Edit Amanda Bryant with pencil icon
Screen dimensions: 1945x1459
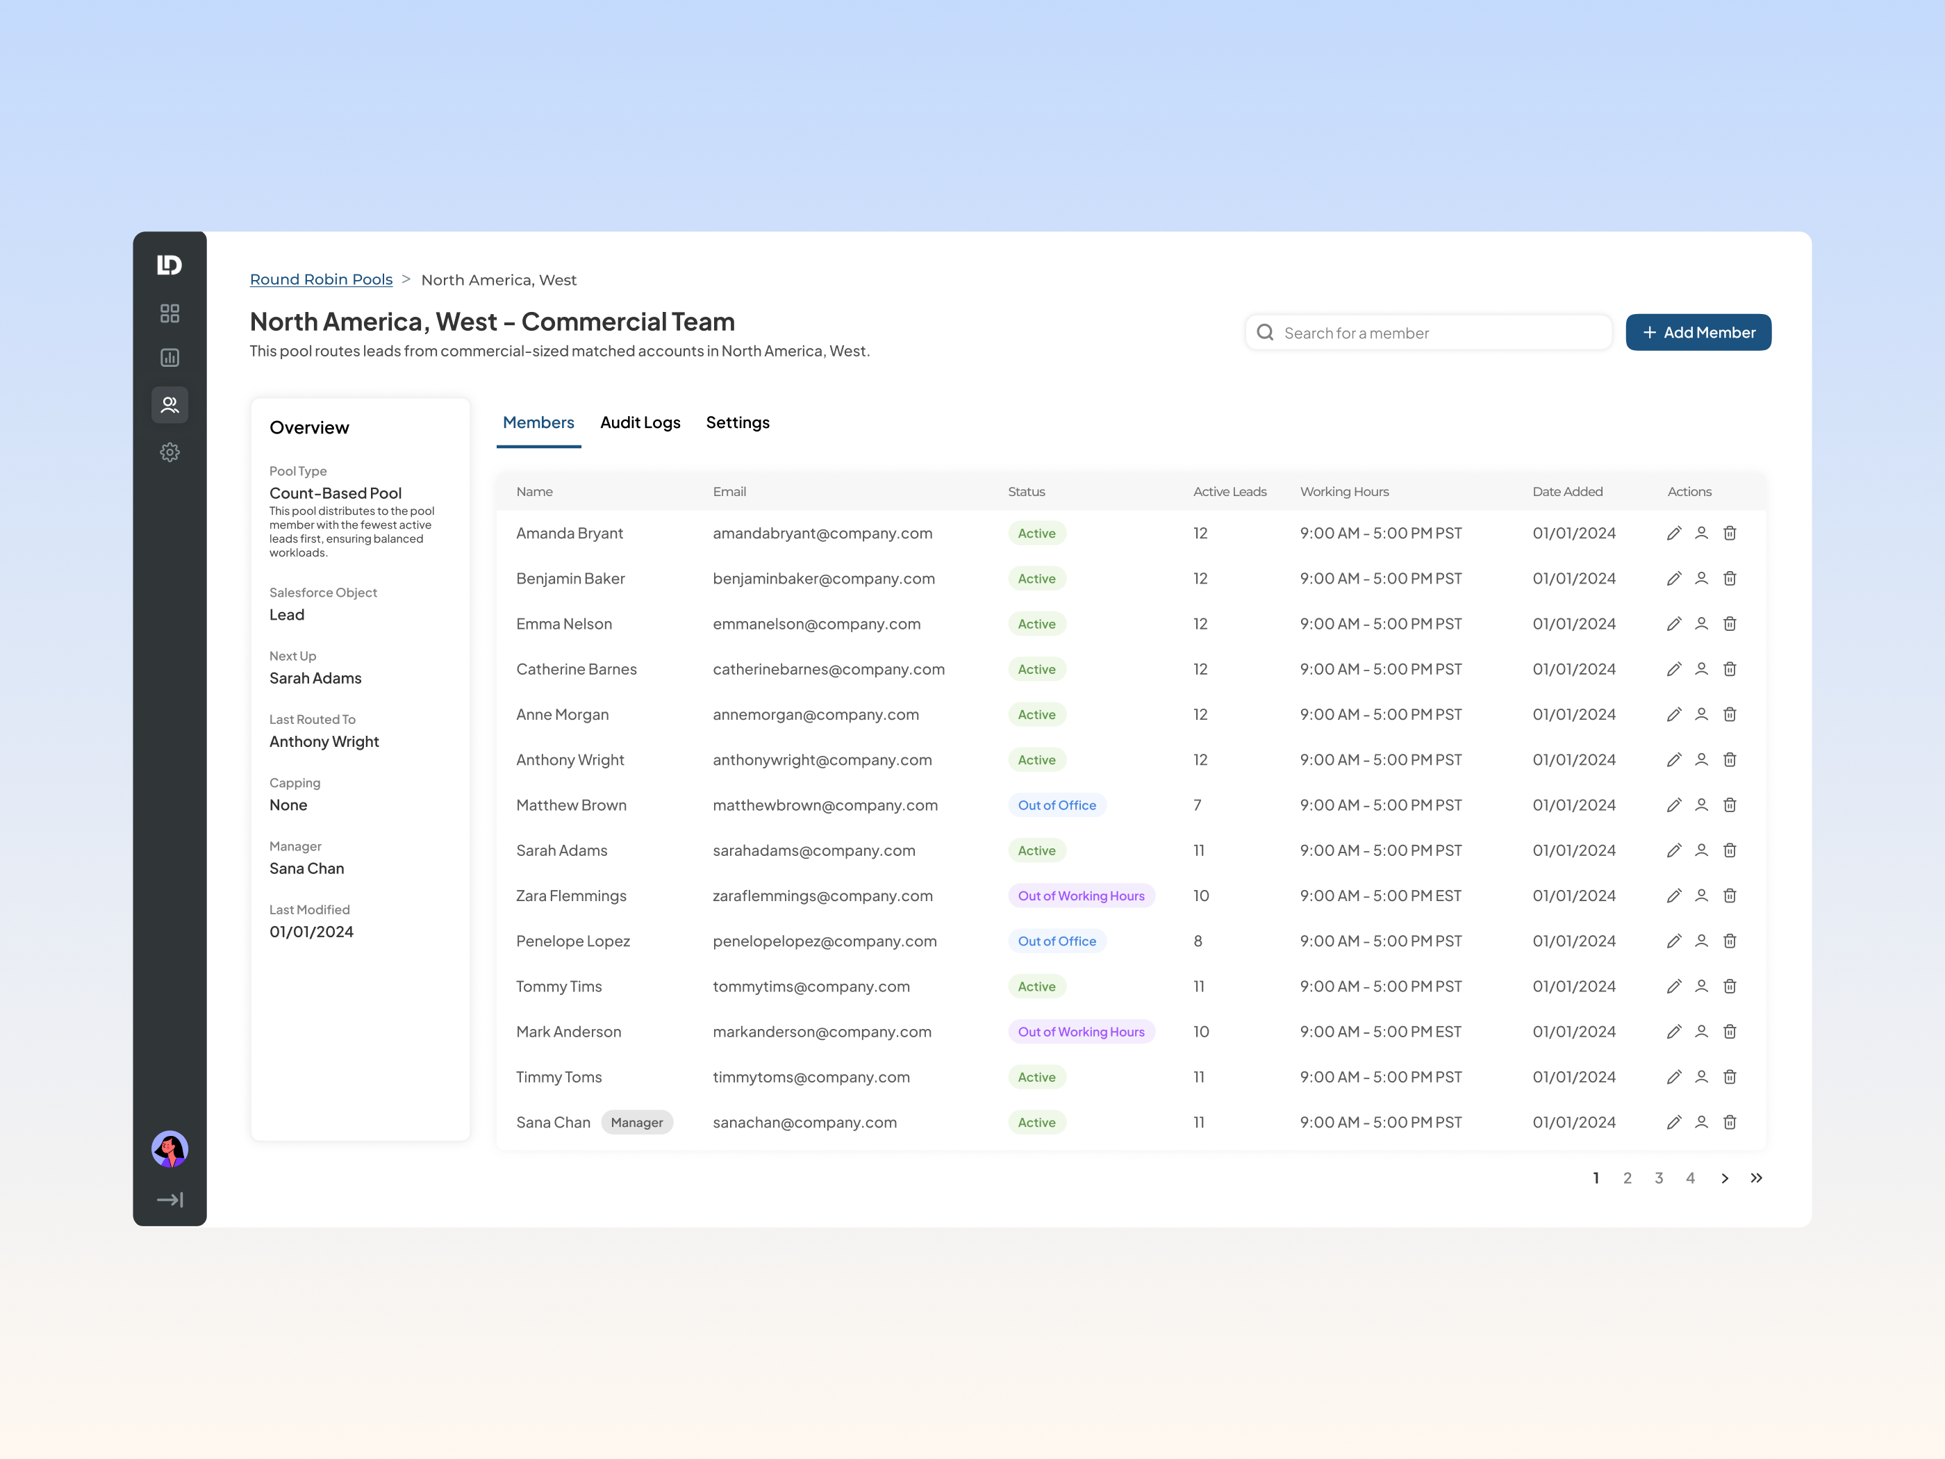point(1674,533)
